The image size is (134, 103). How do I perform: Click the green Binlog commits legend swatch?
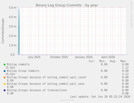point(5,65)
